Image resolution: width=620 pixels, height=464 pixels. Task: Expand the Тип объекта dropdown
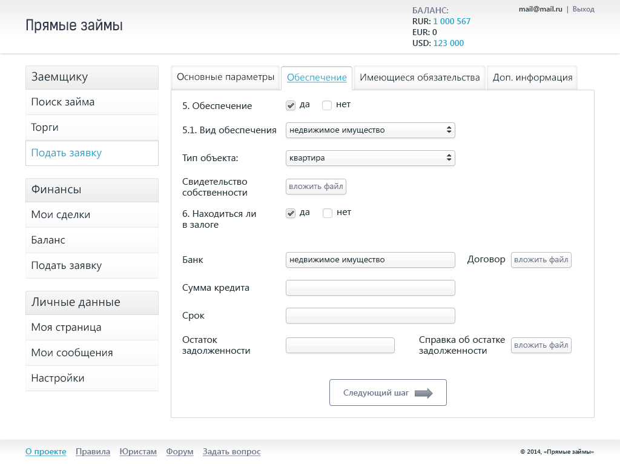(x=371, y=158)
